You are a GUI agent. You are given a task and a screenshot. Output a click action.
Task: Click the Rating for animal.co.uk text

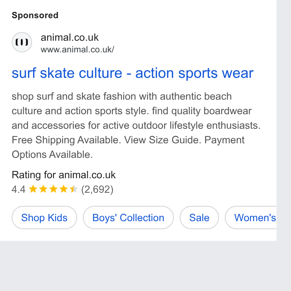click(x=64, y=175)
